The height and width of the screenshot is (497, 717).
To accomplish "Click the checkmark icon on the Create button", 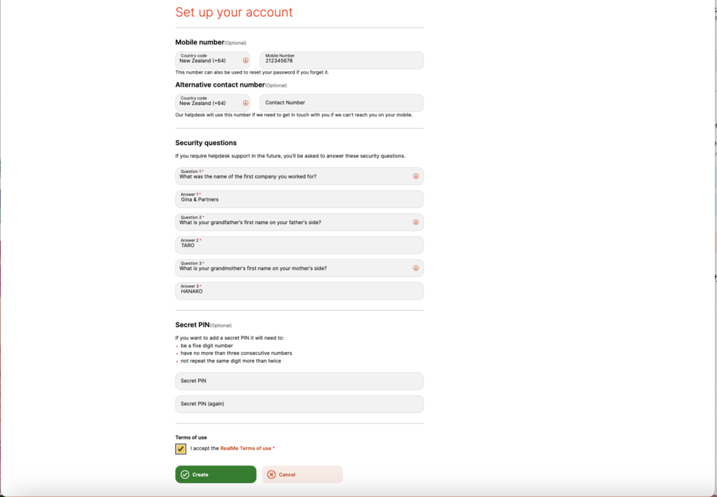I will pyautogui.click(x=185, y=475).
